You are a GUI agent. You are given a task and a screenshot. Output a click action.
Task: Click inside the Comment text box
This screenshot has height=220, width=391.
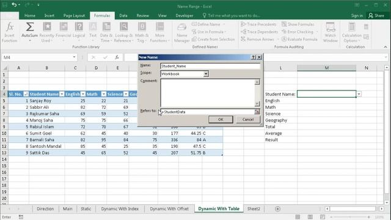(x=208, y=93)
